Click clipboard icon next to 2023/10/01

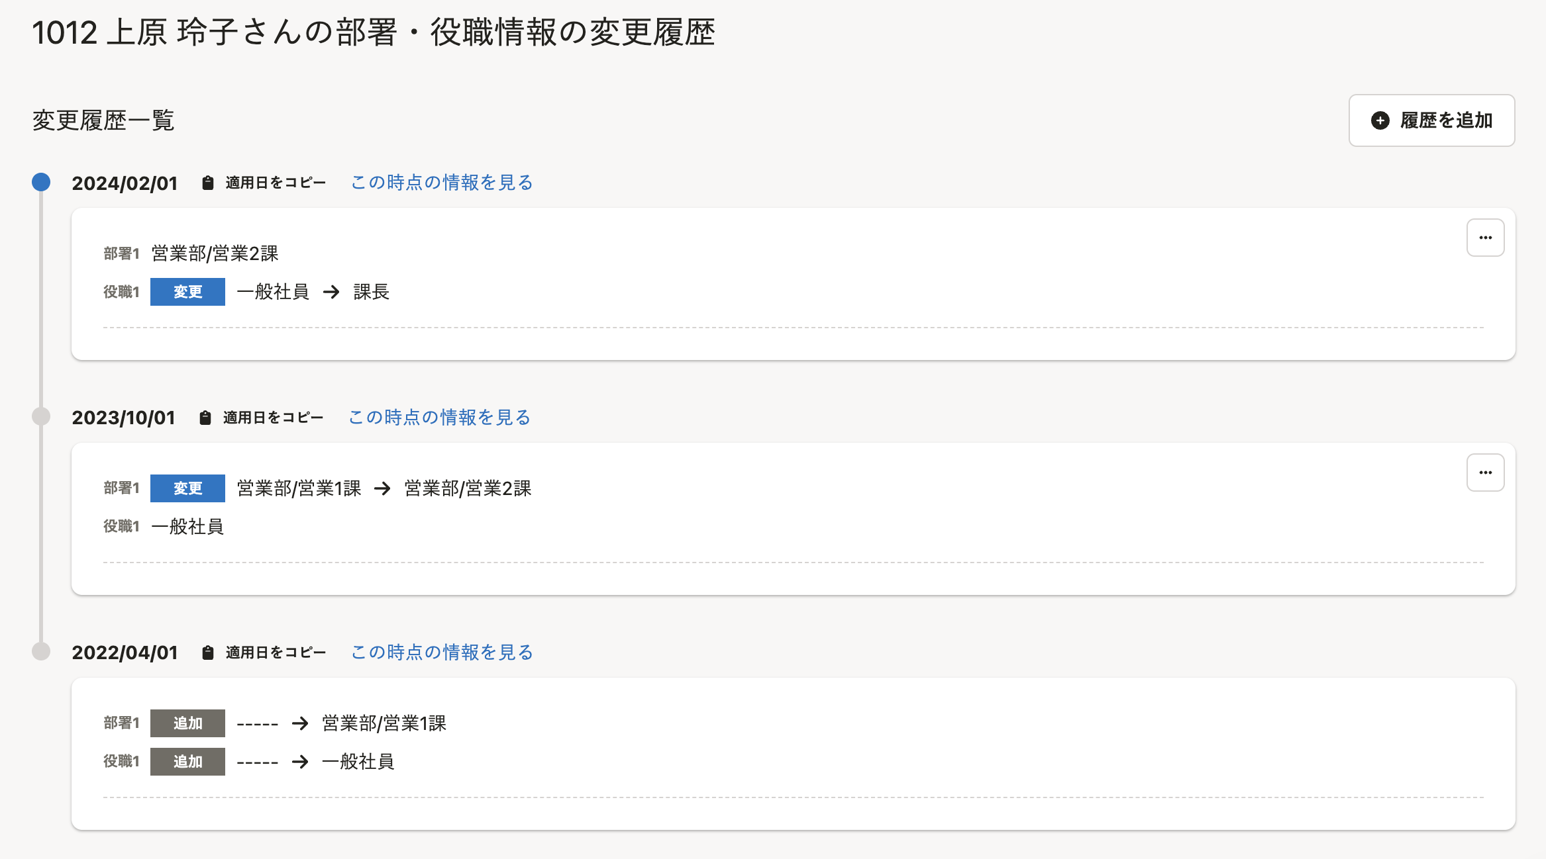coord(205,418)
